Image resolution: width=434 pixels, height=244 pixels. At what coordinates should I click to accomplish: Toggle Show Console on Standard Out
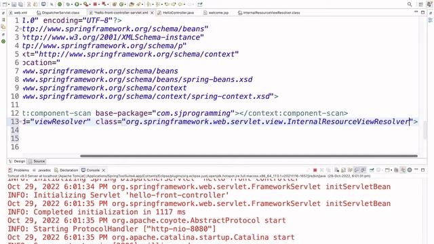click(357, 170)
